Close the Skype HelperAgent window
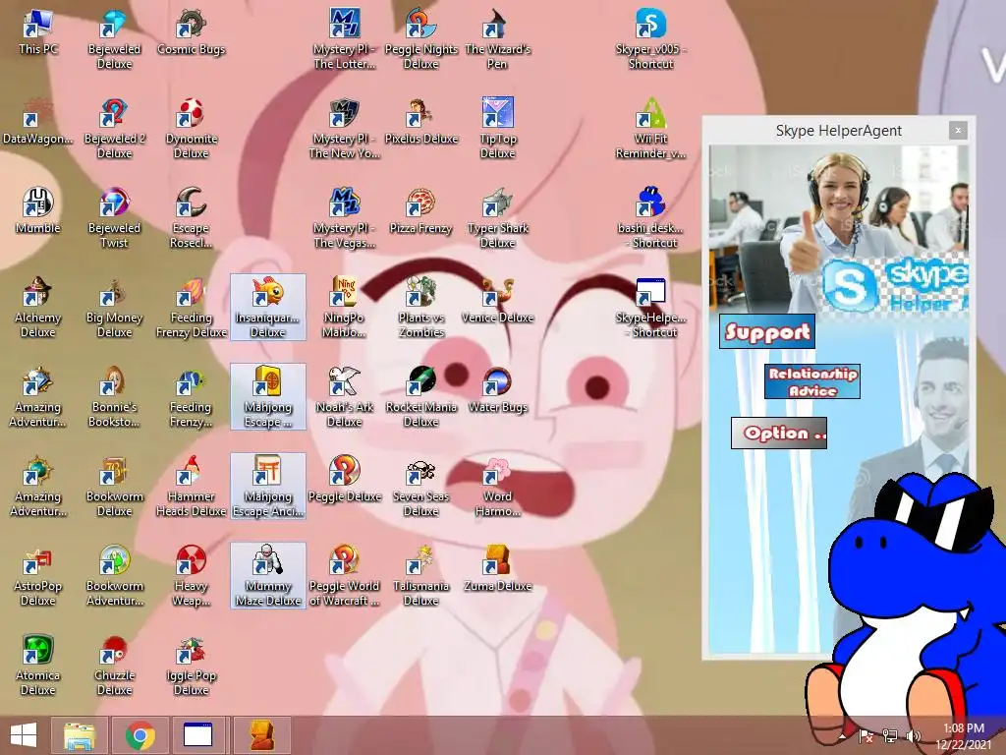This screenshot has height=755, width=1006. (957, 131)
